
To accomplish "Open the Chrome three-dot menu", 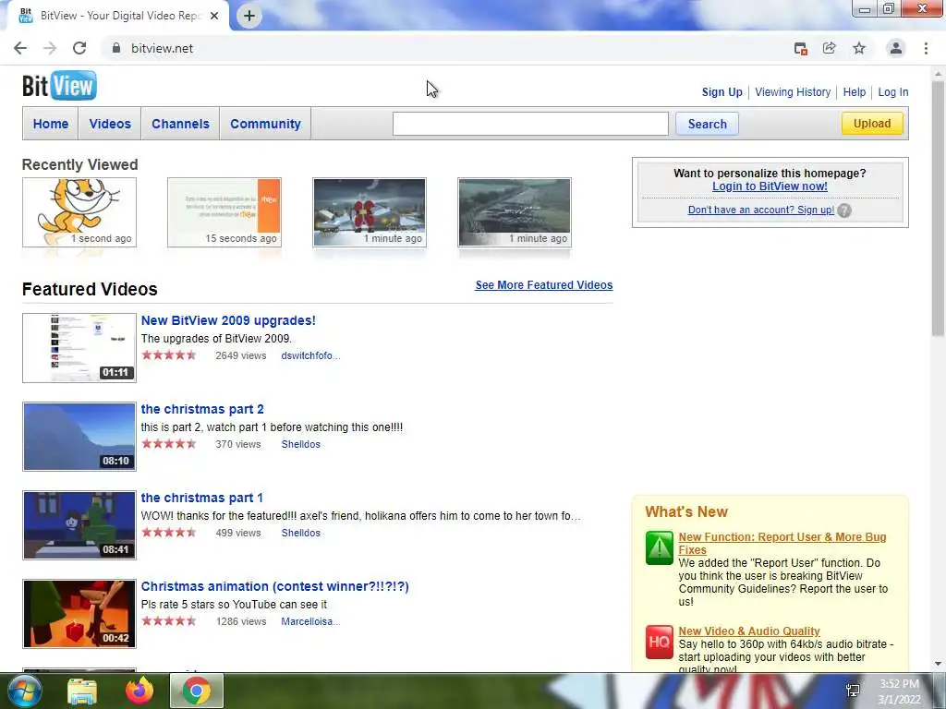I will tap(926, 48).
